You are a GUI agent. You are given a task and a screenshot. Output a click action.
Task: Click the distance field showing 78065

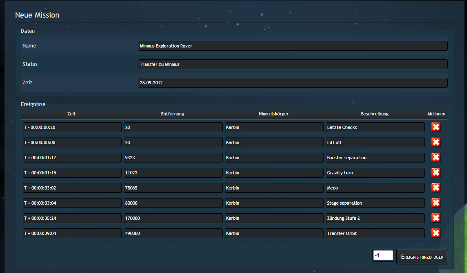173,188
